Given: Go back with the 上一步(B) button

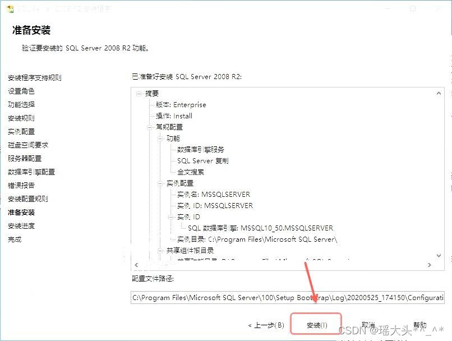Looking at the screenshot, I should tap(266, 325).
